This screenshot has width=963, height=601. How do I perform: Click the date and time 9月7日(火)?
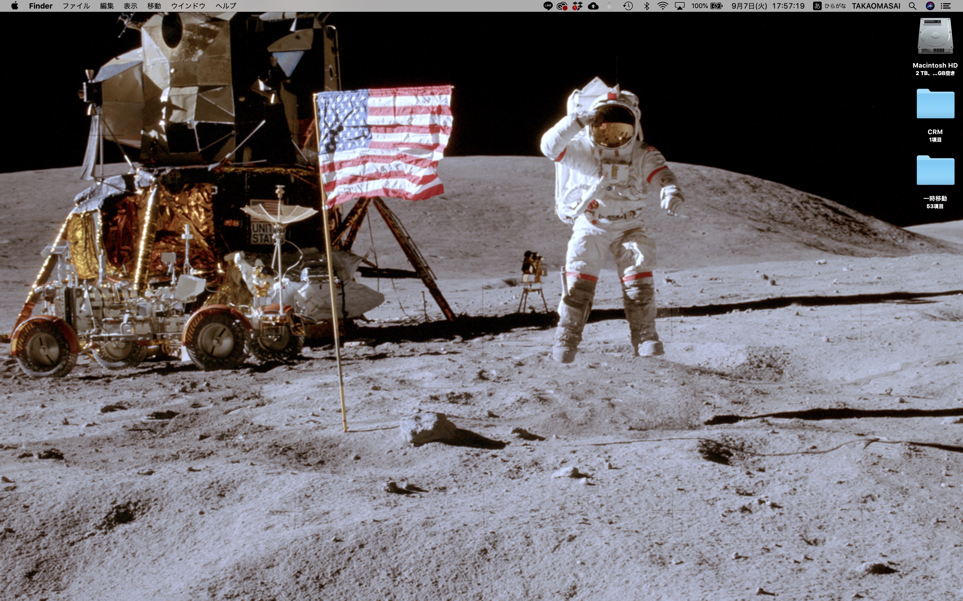coord(749,6)
